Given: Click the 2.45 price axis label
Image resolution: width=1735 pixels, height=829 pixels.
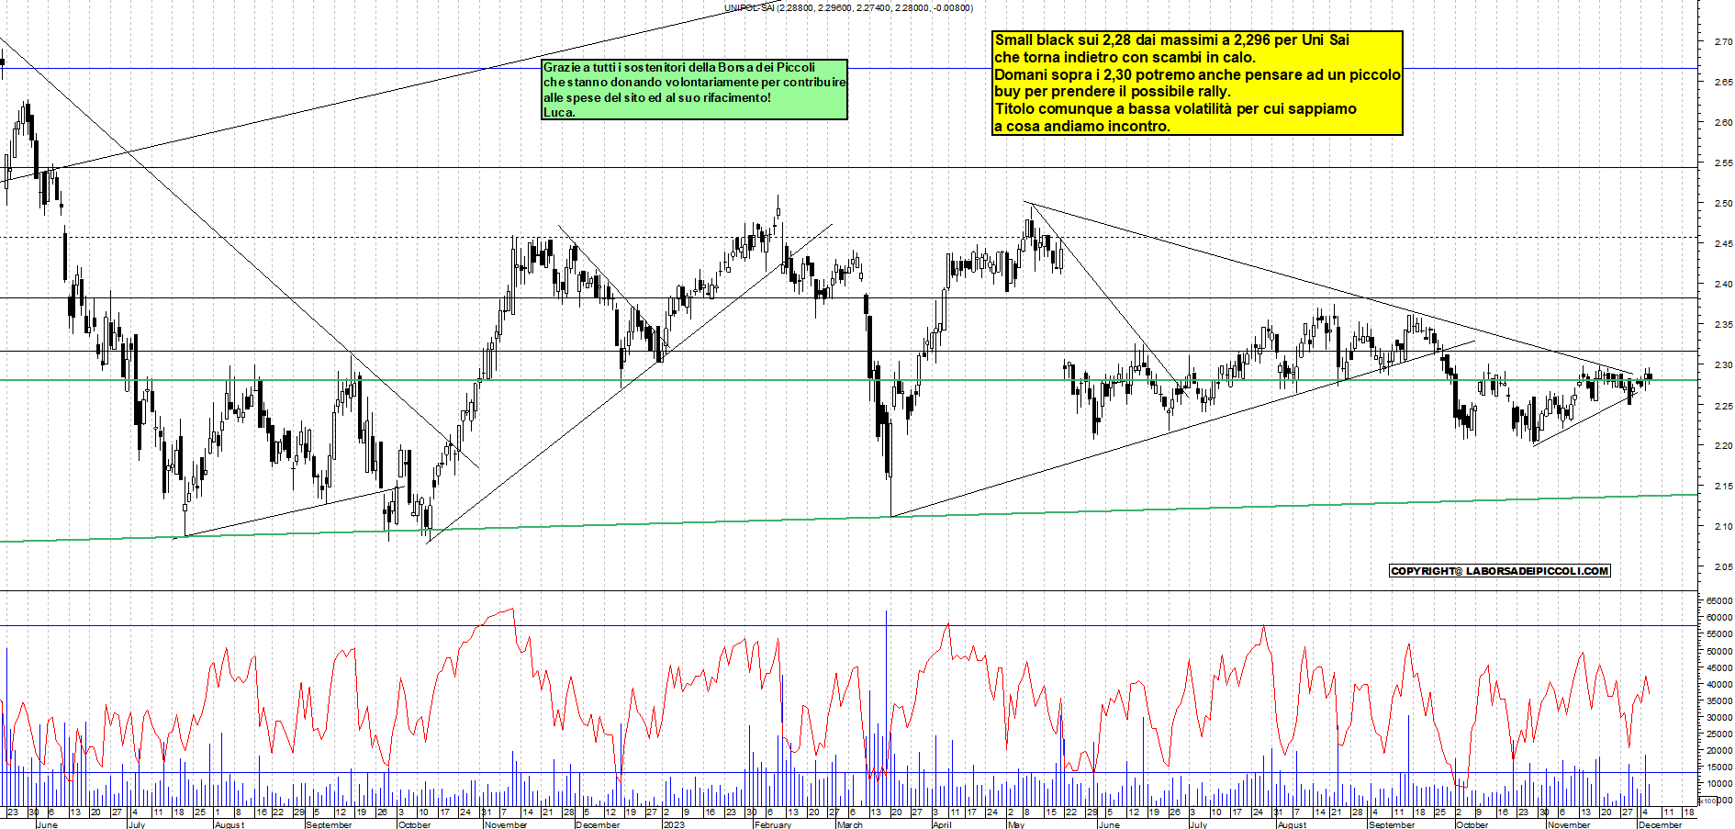Looking at the screenshot, I should pyautogui.click(x=1723, y=243).
